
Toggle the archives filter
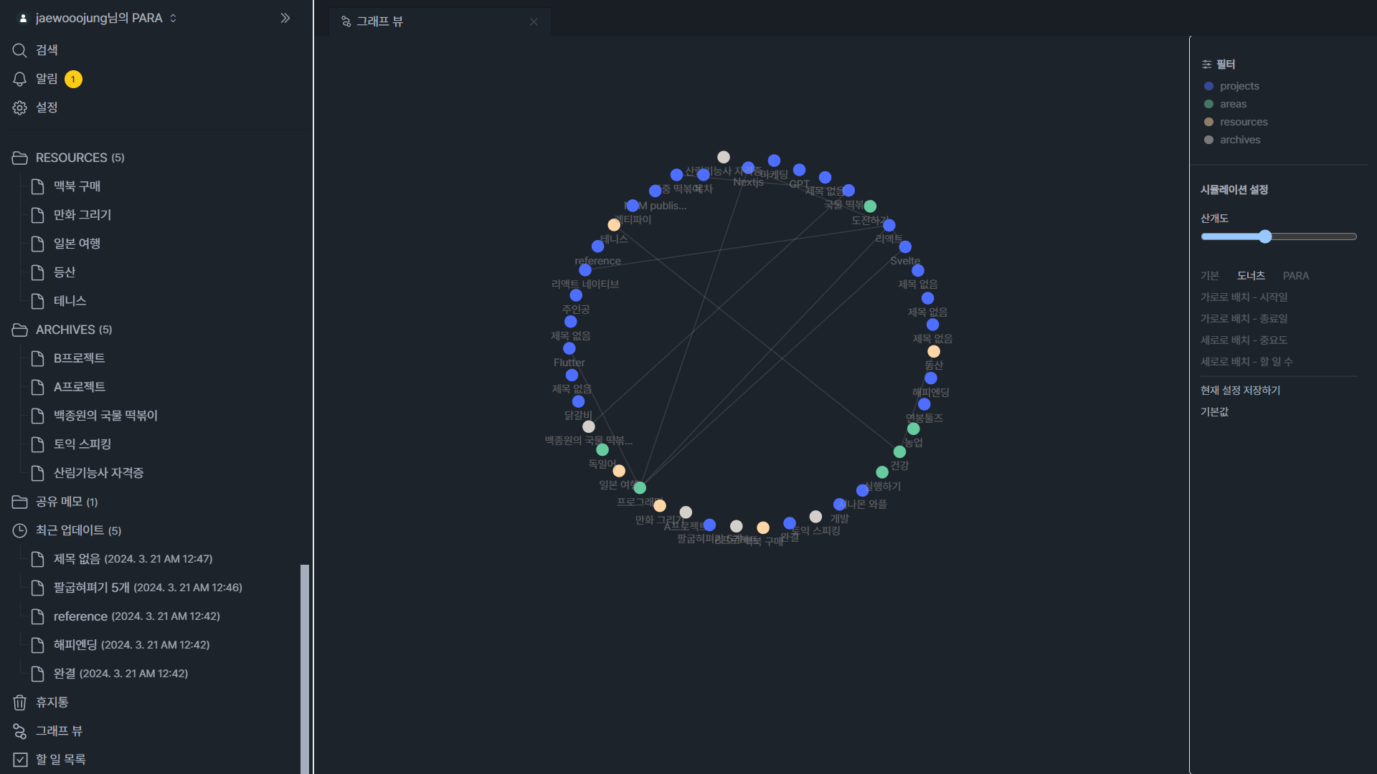(1239, 140)
